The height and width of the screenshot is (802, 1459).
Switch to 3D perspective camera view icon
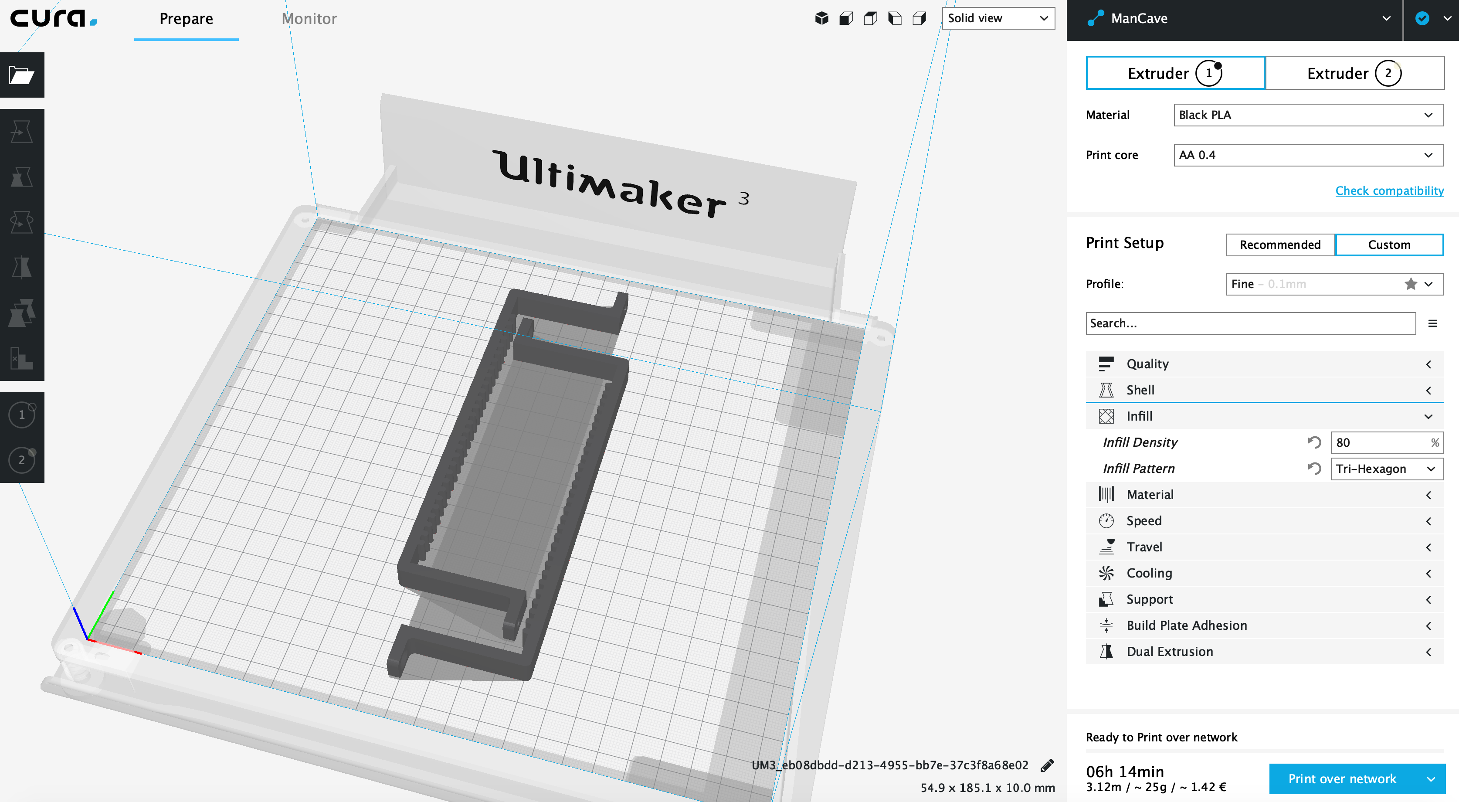822,18
